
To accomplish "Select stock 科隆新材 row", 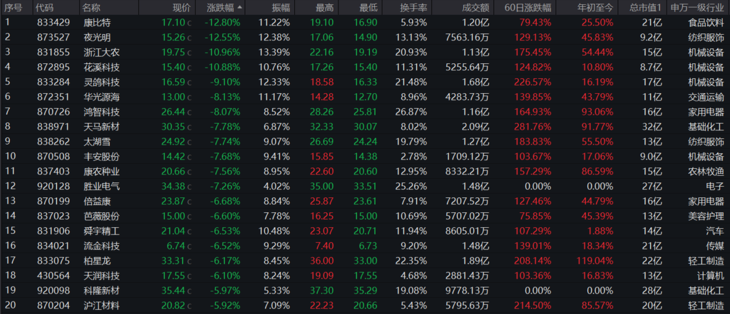I will pyautogui.click(x=365, y=290).
